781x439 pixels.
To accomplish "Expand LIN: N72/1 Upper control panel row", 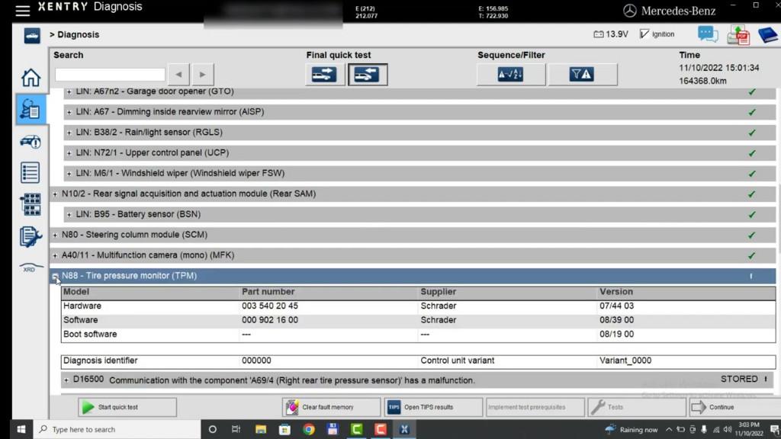I will point(69,152).
